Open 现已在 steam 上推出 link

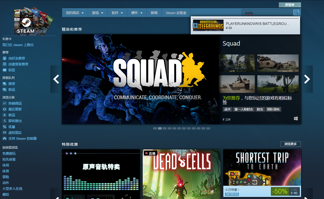point(18,45)
